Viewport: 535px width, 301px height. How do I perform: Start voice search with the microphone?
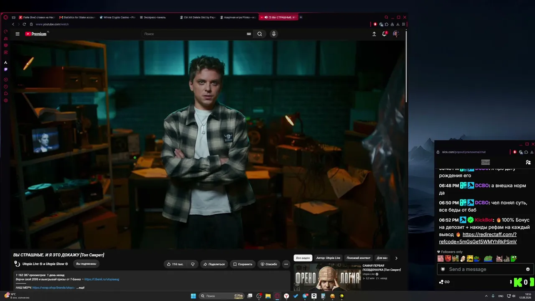[274, 34]
